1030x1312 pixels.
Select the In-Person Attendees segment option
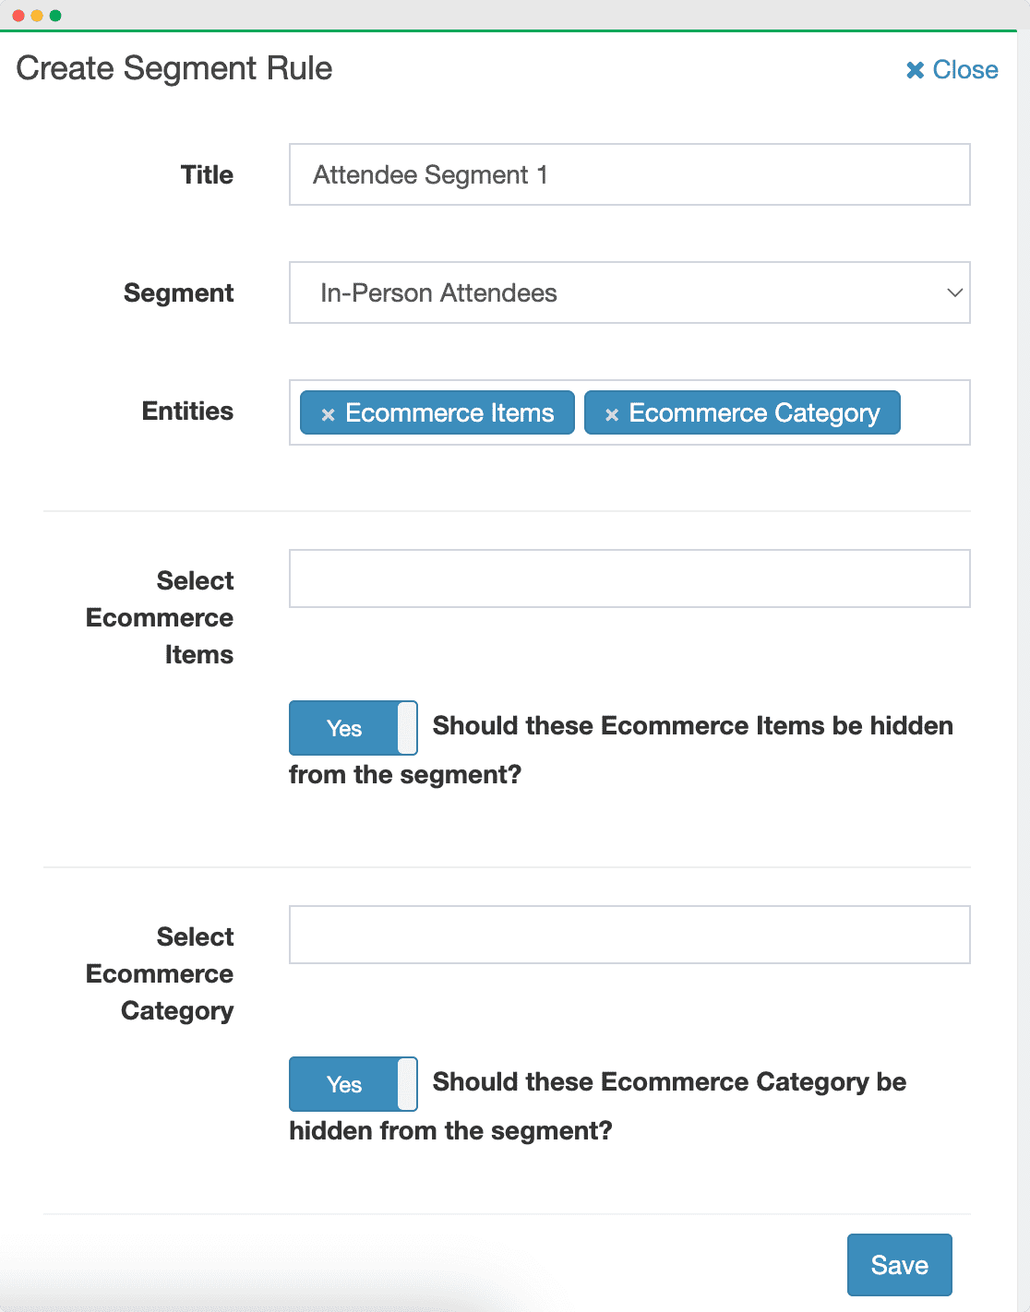tap(438, 292)
